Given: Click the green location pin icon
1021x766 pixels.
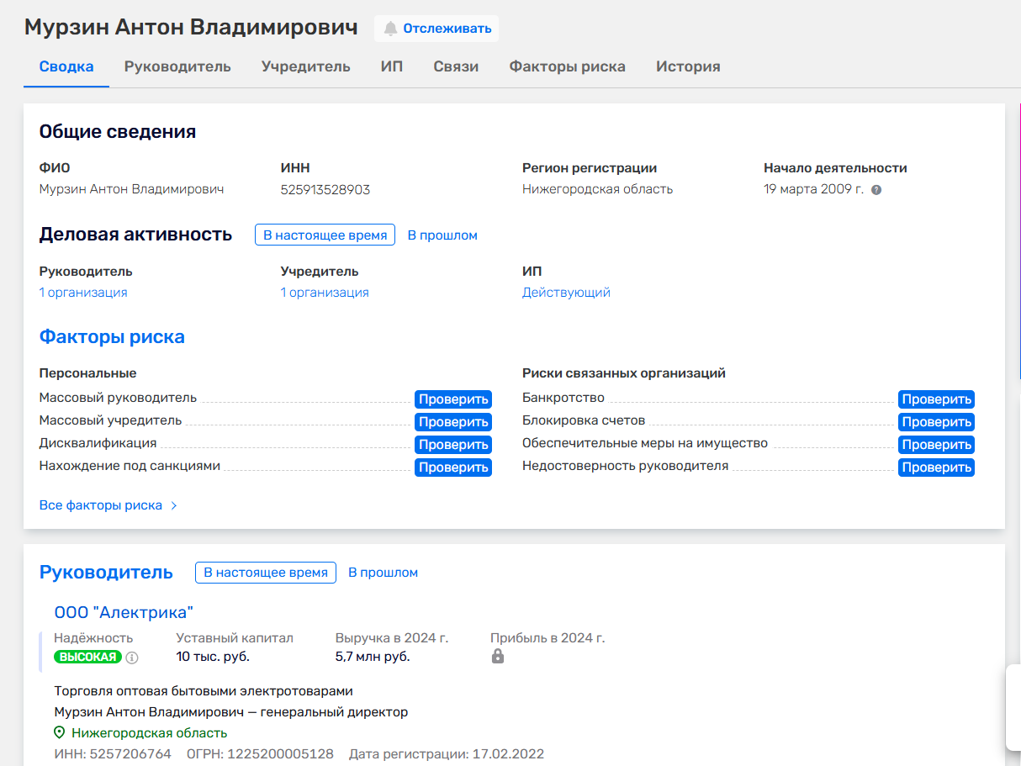Looking at the screenshot, I should coord(60,733).
